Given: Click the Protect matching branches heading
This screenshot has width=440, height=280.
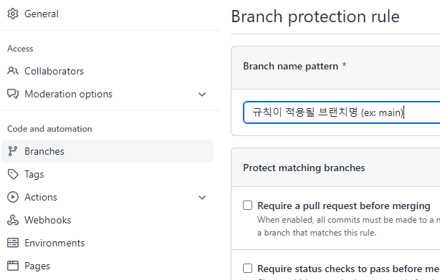Looking at the screenshot, I should click(x=304, y=168).
